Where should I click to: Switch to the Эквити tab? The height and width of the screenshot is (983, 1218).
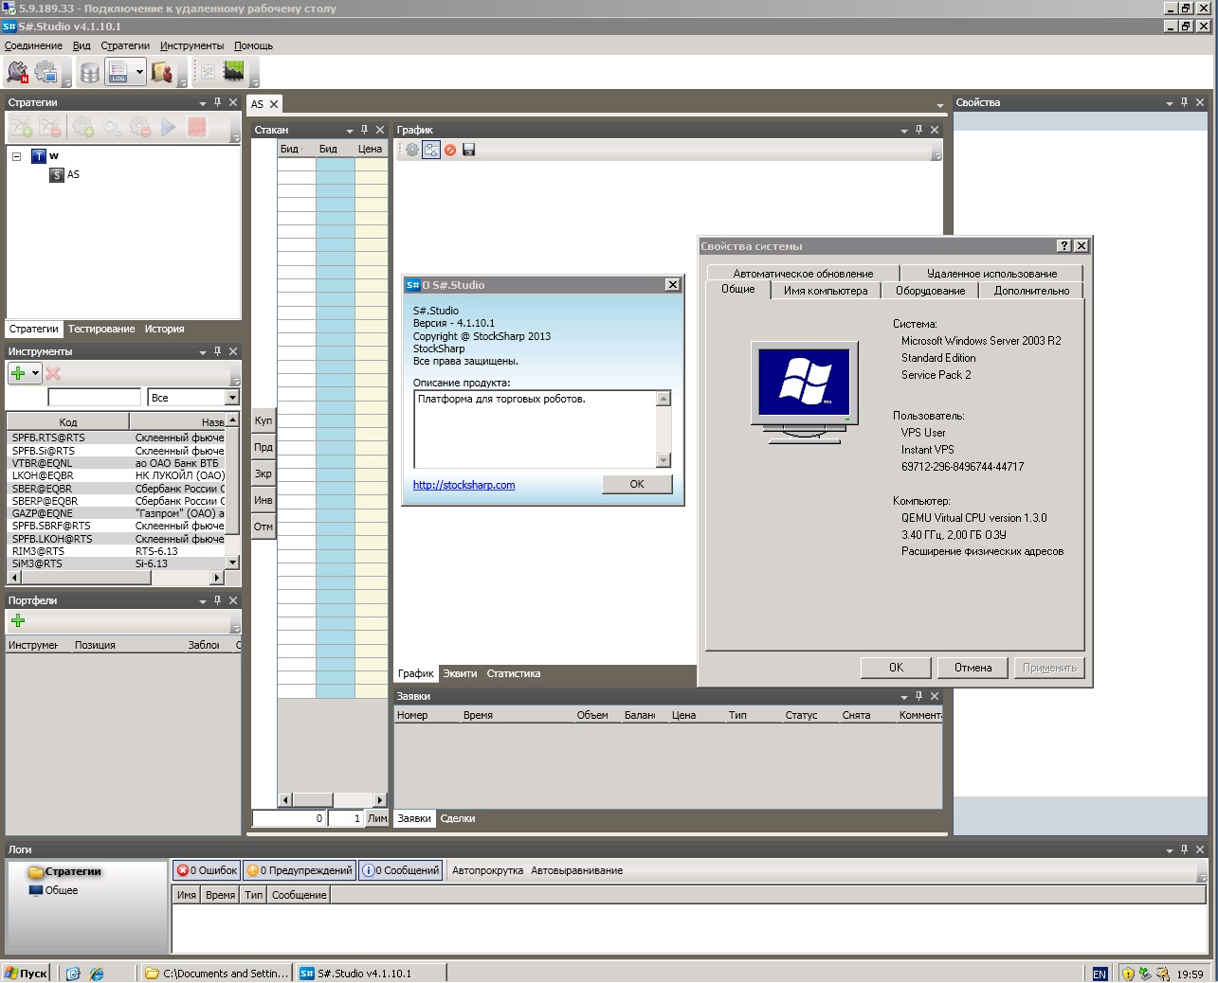pyautogui.click(x=460, y=674)
